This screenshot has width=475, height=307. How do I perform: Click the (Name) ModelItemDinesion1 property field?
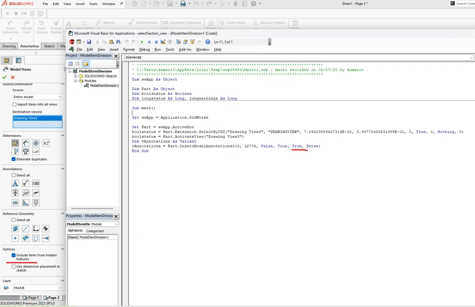coord(93,237)
